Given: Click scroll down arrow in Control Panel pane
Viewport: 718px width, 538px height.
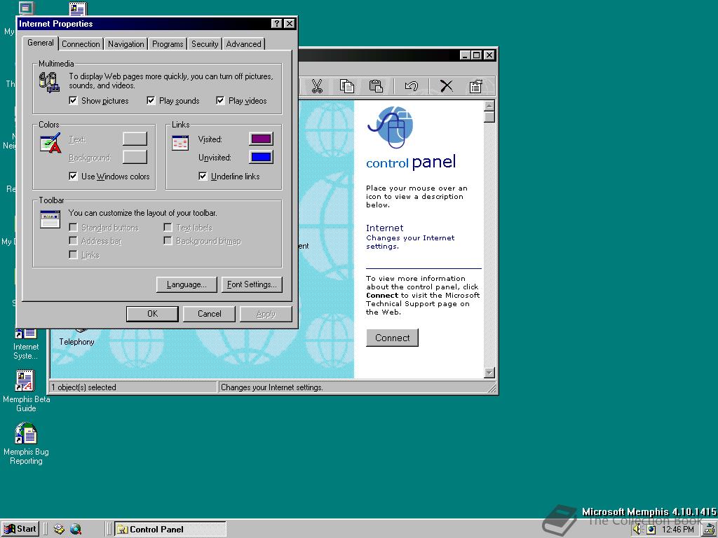Looking at the screenshot, I should click(489, 373).
